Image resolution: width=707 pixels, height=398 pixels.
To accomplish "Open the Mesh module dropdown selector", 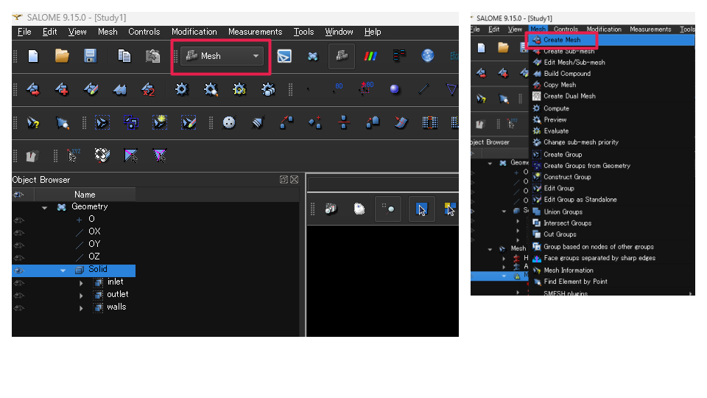I will click(256, 56).
